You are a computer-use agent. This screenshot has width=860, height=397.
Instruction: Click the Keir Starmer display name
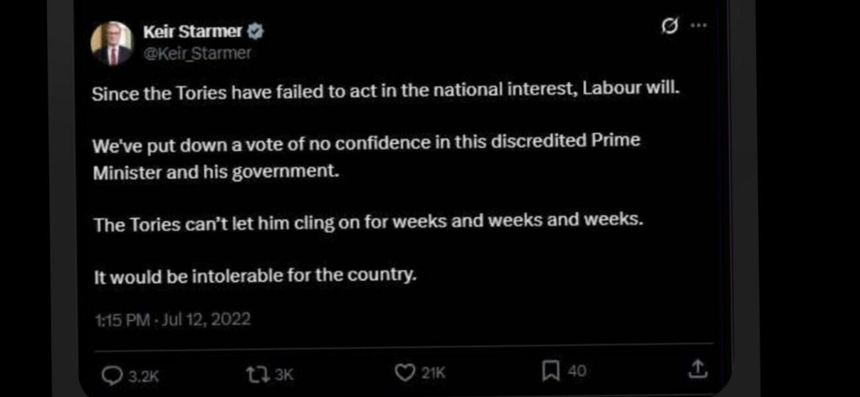tap(195, 30)
